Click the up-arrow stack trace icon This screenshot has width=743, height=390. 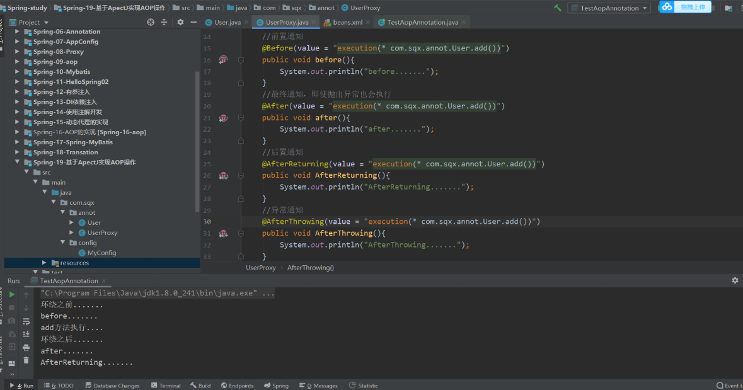point(26,295)
